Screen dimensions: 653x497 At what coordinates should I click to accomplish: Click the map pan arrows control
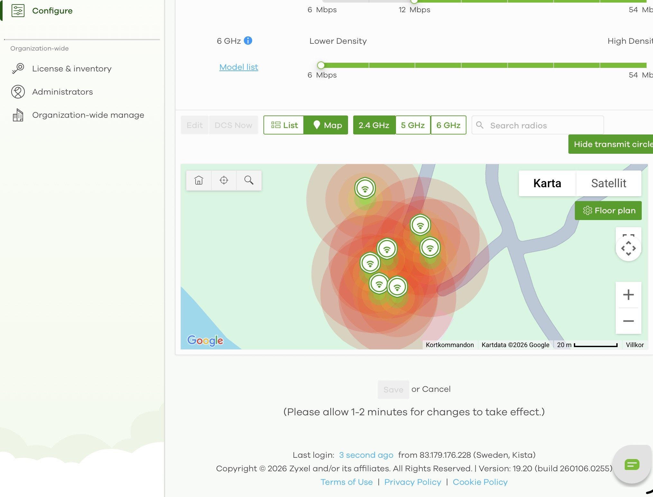628,248
